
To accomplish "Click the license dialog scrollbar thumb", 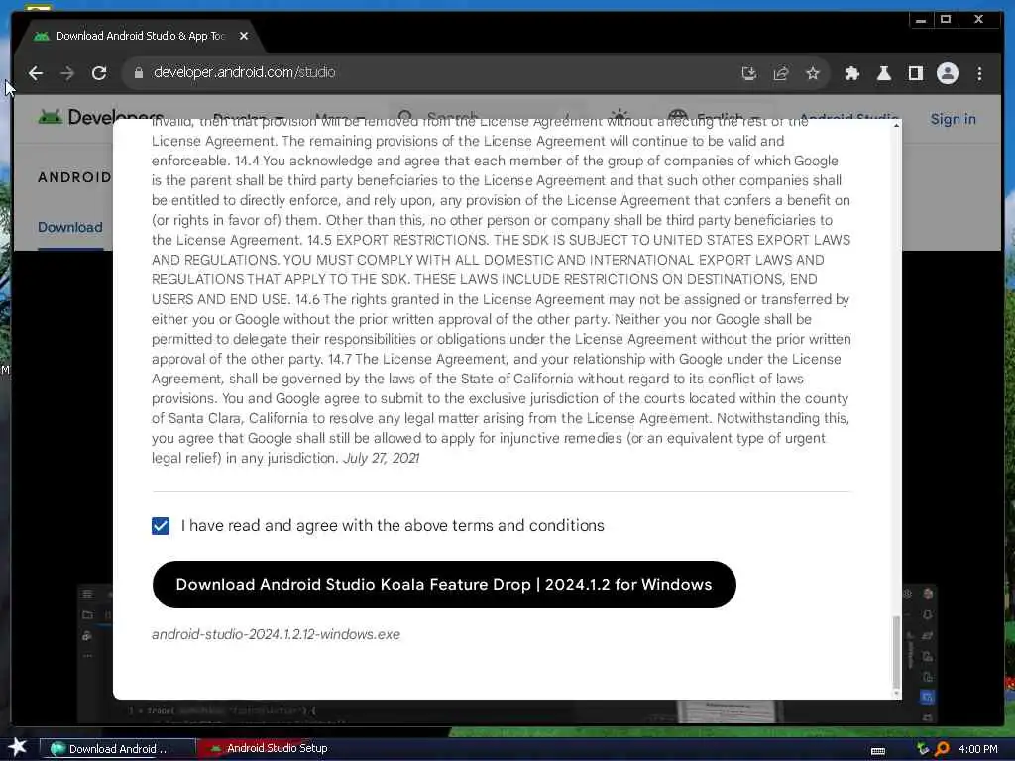I will click(x=896, y=652).
